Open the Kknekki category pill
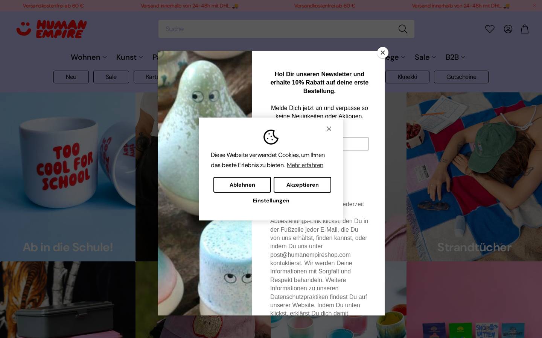Screen dimensions: 542x338 tap(407, 77)
